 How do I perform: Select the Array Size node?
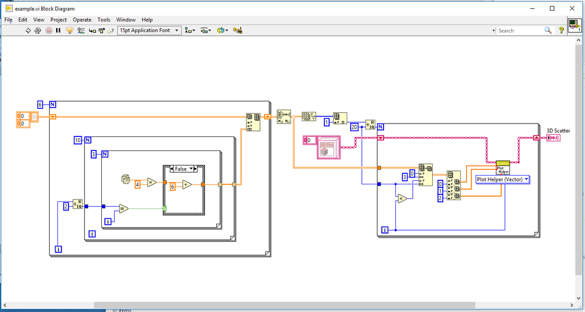click(309, 116)
